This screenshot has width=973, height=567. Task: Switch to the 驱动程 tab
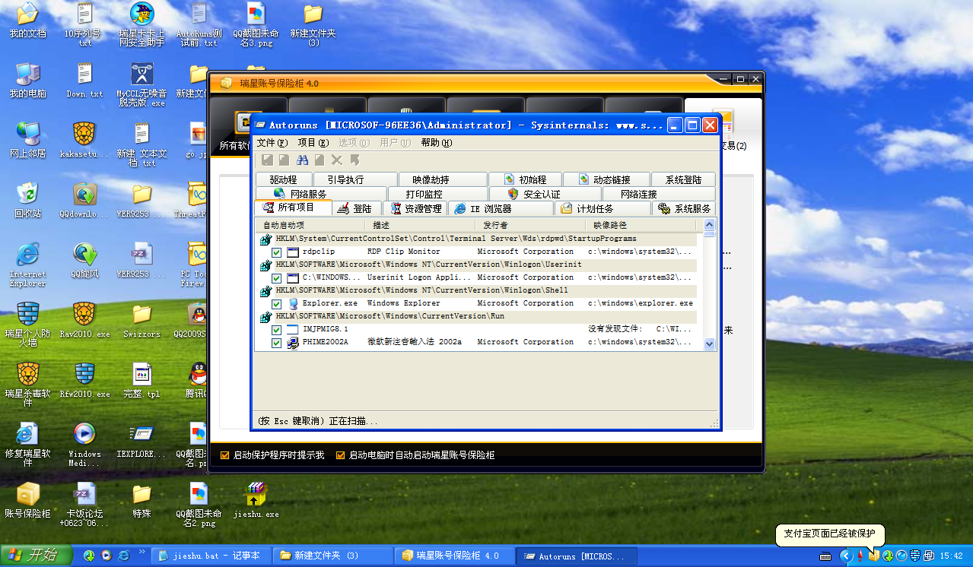pos(283,179)
